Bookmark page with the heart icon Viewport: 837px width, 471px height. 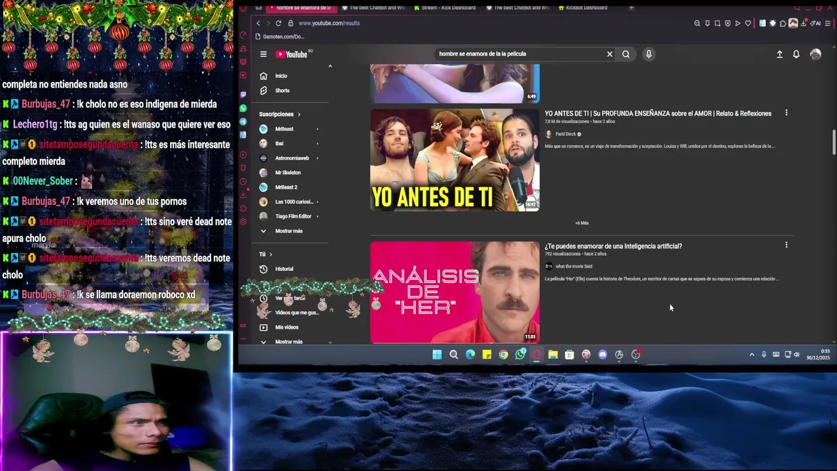pyautogui.click(x=748, y=23)
